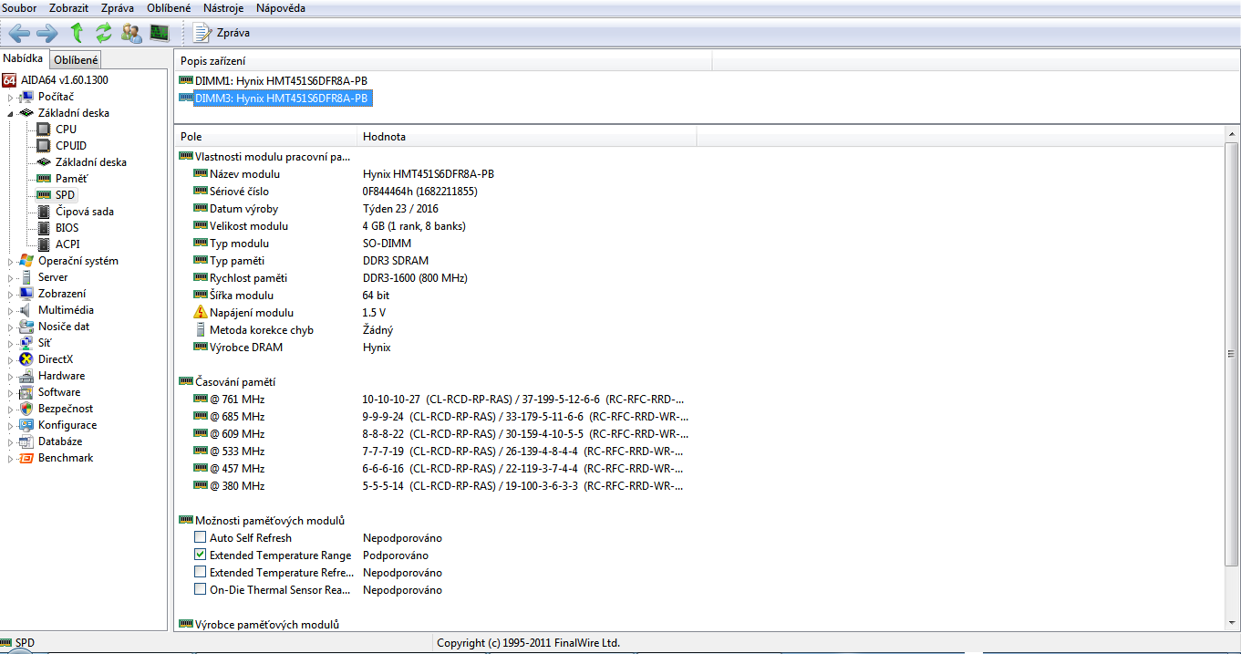Viewport: 1241px width, 654px height.
Task: Select the CPU chip icon in tree
Action: point(43,130)
